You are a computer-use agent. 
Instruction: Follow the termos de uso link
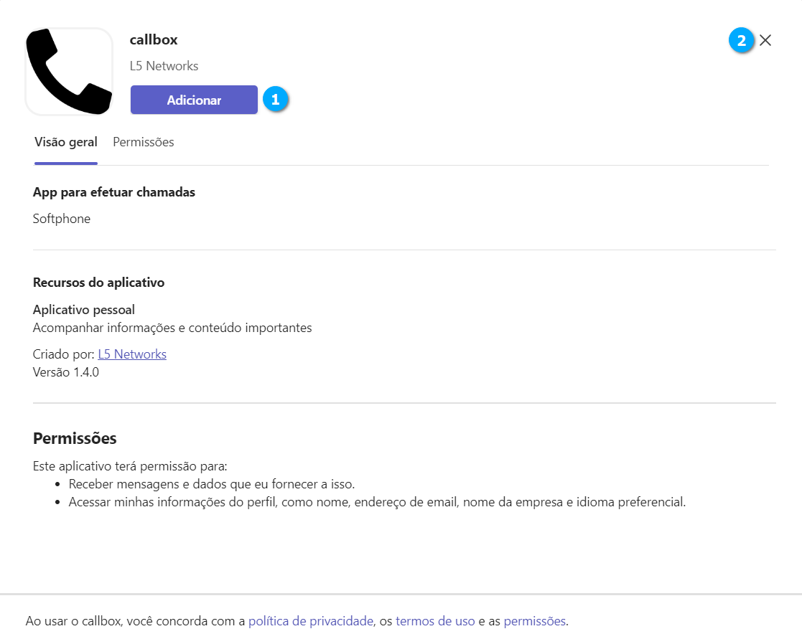(435, 621)
